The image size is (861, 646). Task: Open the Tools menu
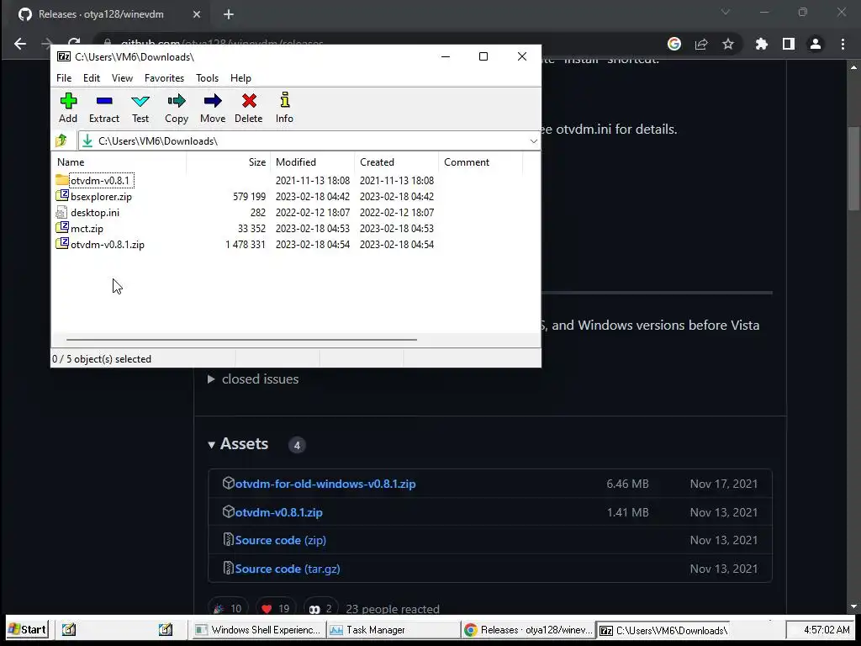(x=207, y=78)
